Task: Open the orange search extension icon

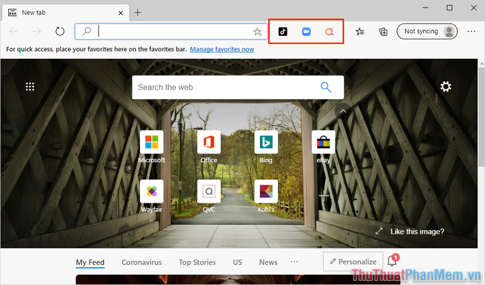Action: [329, 32]
